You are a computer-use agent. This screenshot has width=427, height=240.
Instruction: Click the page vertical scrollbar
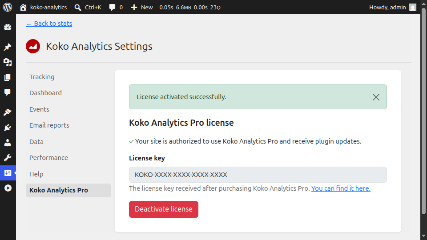point(423,111)
